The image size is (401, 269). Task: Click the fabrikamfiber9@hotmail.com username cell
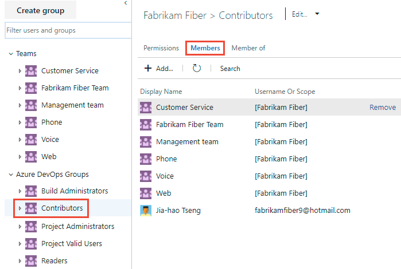tap(302, 210)
